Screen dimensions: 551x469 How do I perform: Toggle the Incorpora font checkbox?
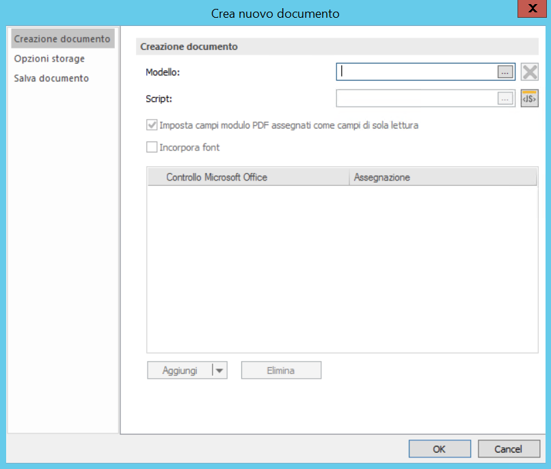point(152,146)
